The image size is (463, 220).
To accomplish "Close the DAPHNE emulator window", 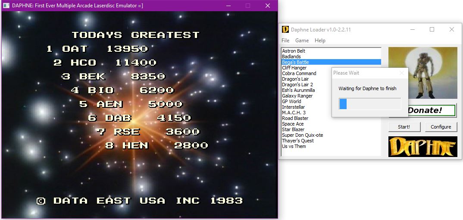I will coord(268,6).
